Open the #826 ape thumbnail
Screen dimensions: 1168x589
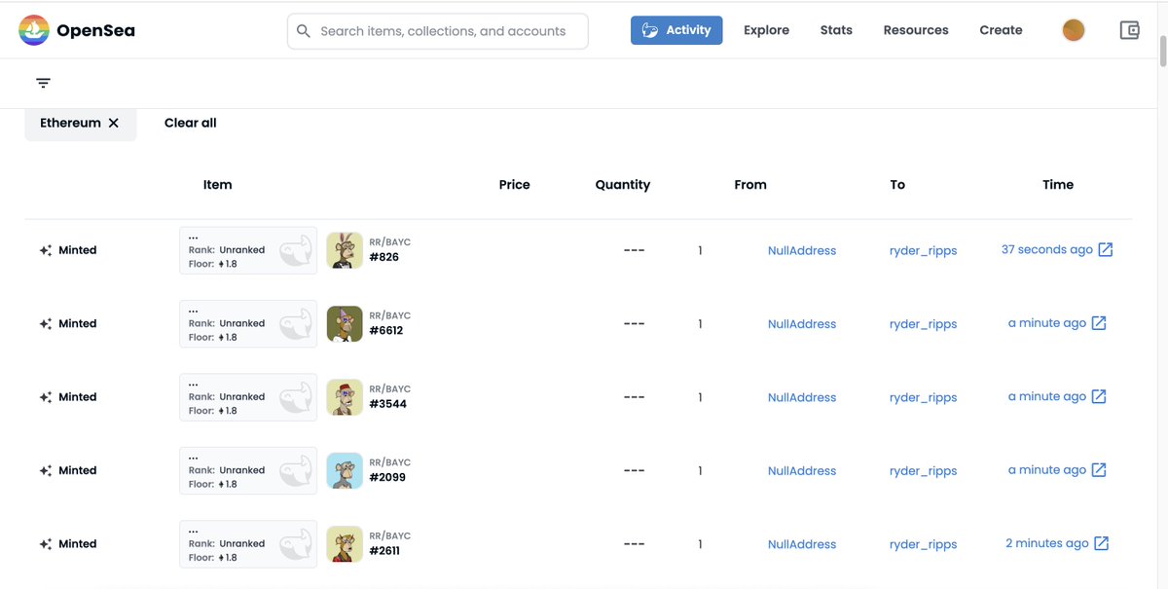point(345,250)
